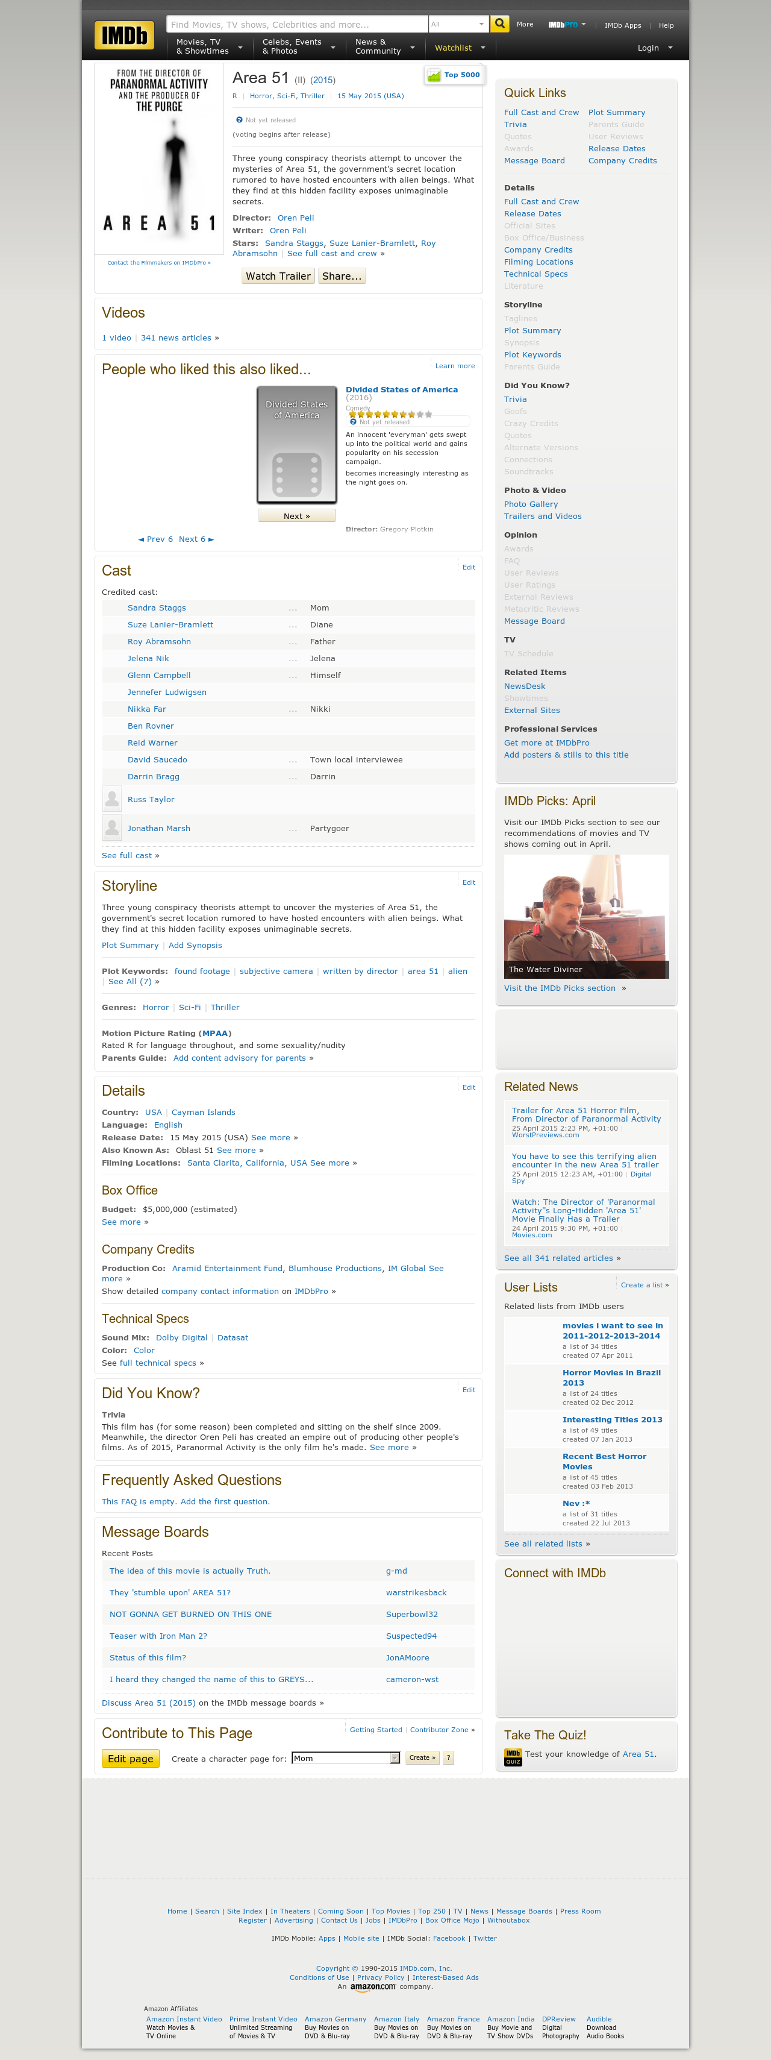Open Divided States of America title link
Image resolution: width=771 pixels, height=2060 pixels.
(401, 391)
